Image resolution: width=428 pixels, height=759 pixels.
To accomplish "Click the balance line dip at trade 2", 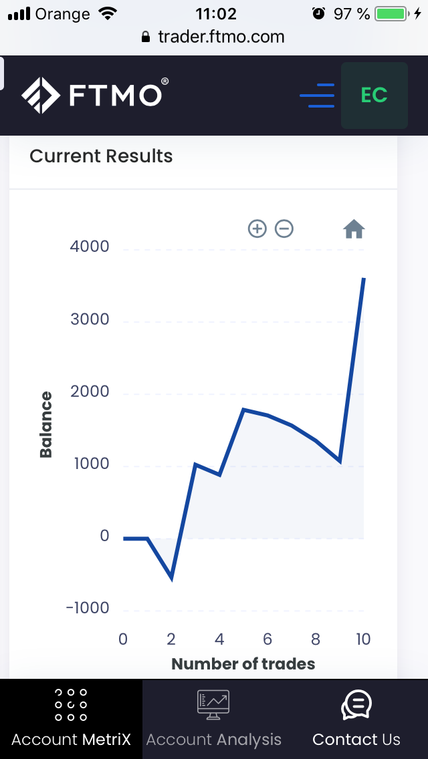I will point(172,577).
